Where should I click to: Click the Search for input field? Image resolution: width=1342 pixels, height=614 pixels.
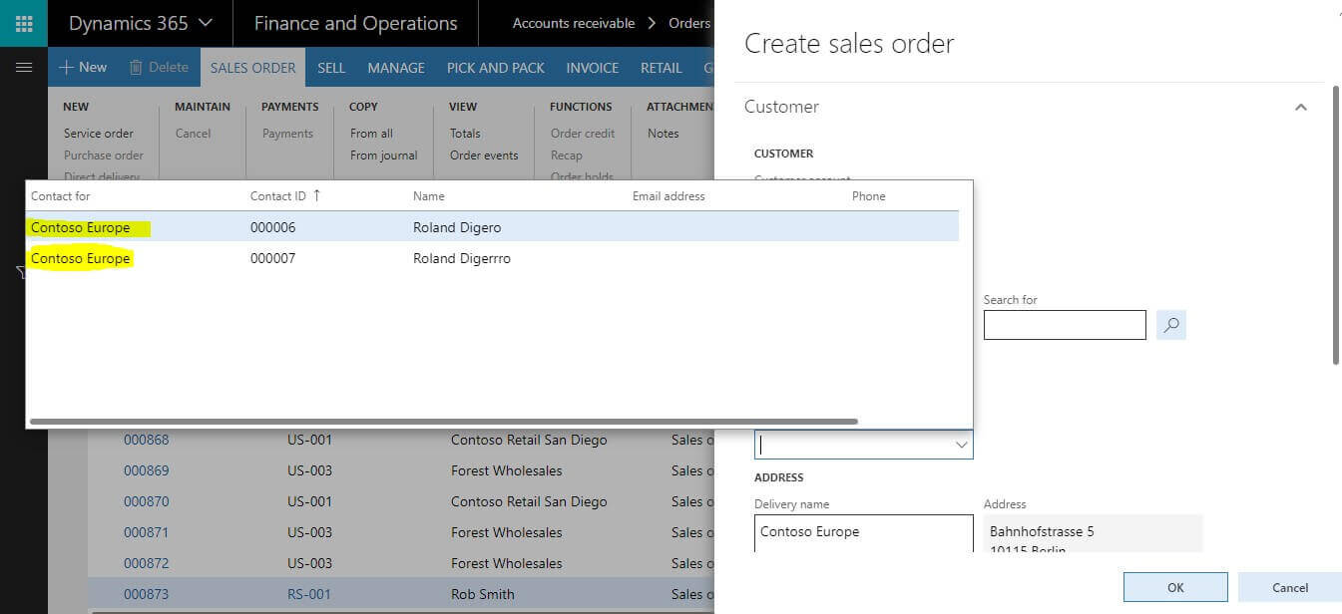tap(1065, 325)
